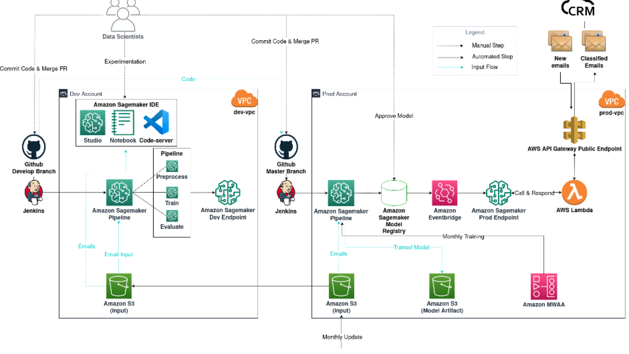The image size is (629, 354).
Task: Click the Dev Account S3 Input bucket
Action: point(119,286)
